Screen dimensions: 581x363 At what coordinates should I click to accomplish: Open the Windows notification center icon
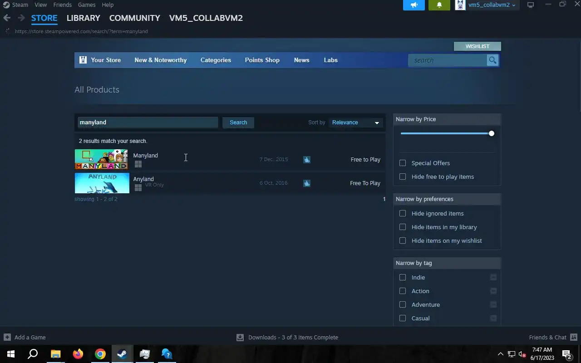pyautogui.click(x=567, y=354)
